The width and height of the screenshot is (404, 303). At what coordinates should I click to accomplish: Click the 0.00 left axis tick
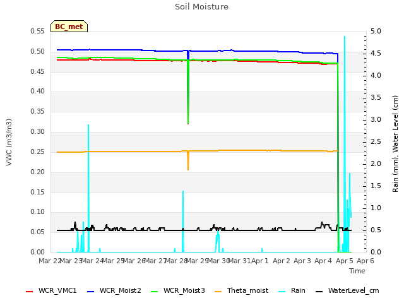click(x=38, y=252)
